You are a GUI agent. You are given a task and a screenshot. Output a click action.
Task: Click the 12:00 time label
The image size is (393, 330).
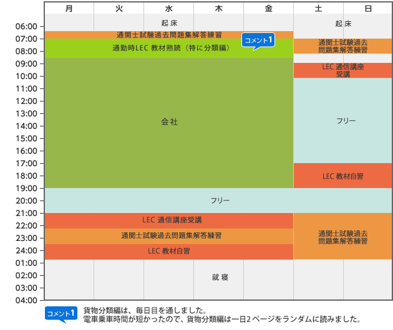click(x=26, y=101)
